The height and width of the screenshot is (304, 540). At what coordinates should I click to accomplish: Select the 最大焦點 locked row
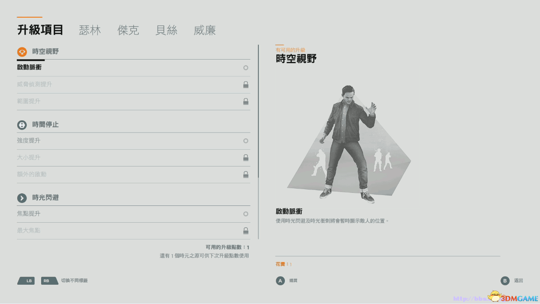(133, 231)
